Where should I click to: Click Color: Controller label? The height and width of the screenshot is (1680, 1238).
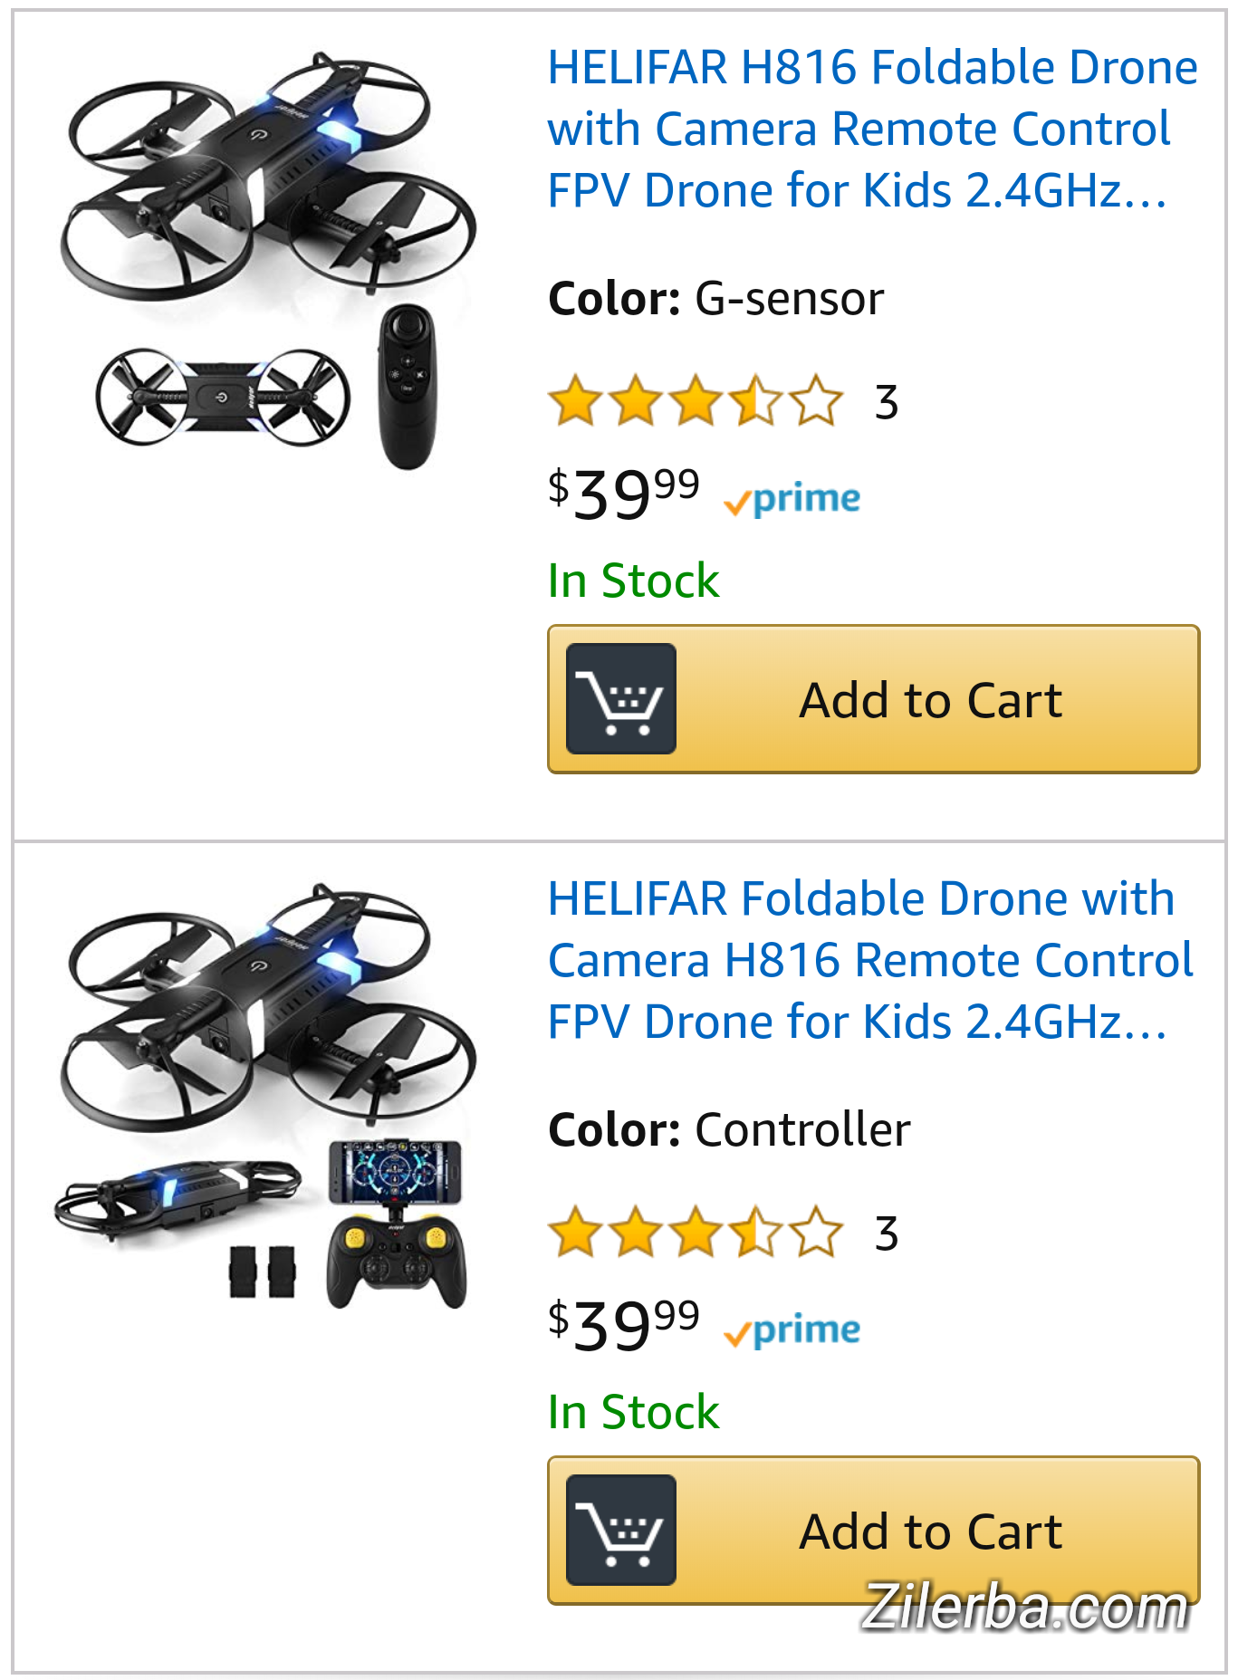tap(729, 1130)
